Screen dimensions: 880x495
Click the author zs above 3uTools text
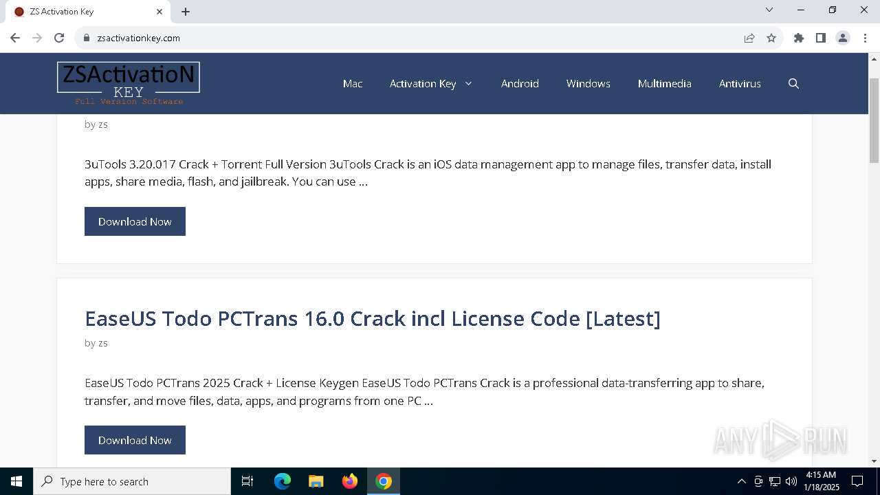pyautogui.click(x=103, y=124)
